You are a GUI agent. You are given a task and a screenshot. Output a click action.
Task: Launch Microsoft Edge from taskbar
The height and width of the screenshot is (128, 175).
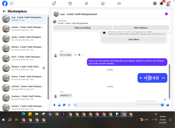[23, 114]
